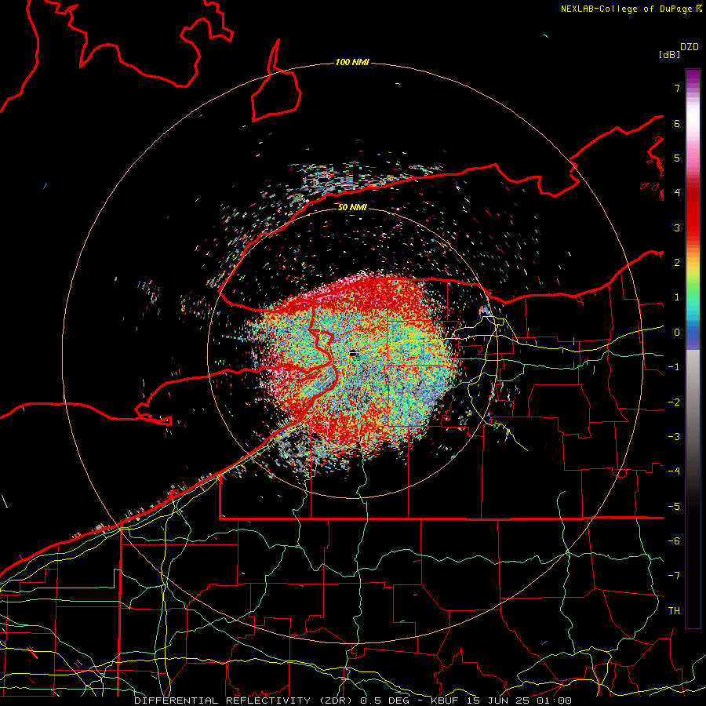Click the -3 value on color scale
Image resolution: width=706 pixels, height=706 pixels.
tap(674, 437)
